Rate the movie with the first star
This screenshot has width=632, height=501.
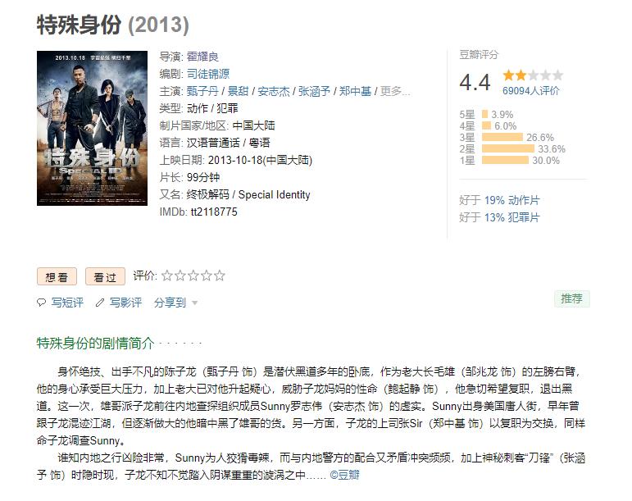pos(167,276)
